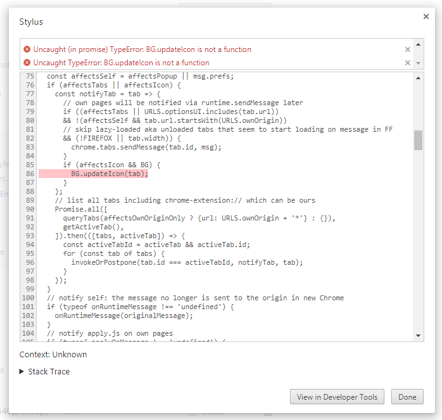Click comment '// own pages will be notified'

click(183, 103)
